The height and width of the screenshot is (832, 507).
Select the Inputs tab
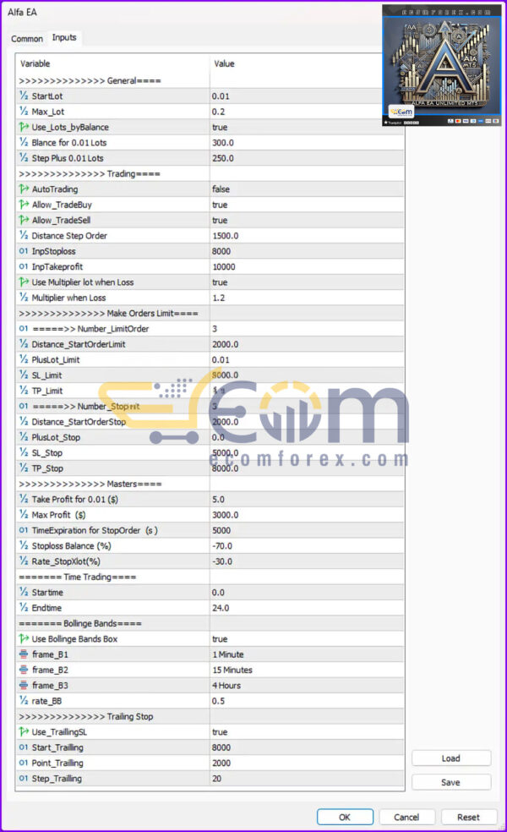[64, 38]
